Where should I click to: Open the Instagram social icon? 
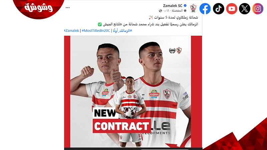point(258,9)
